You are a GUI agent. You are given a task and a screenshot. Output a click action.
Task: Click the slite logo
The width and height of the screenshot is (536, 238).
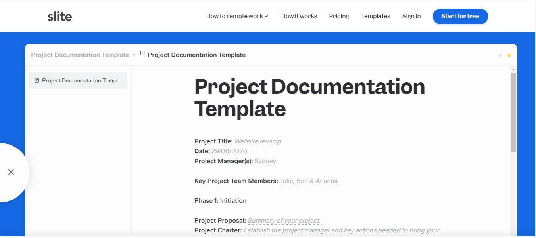pos(60,16)
